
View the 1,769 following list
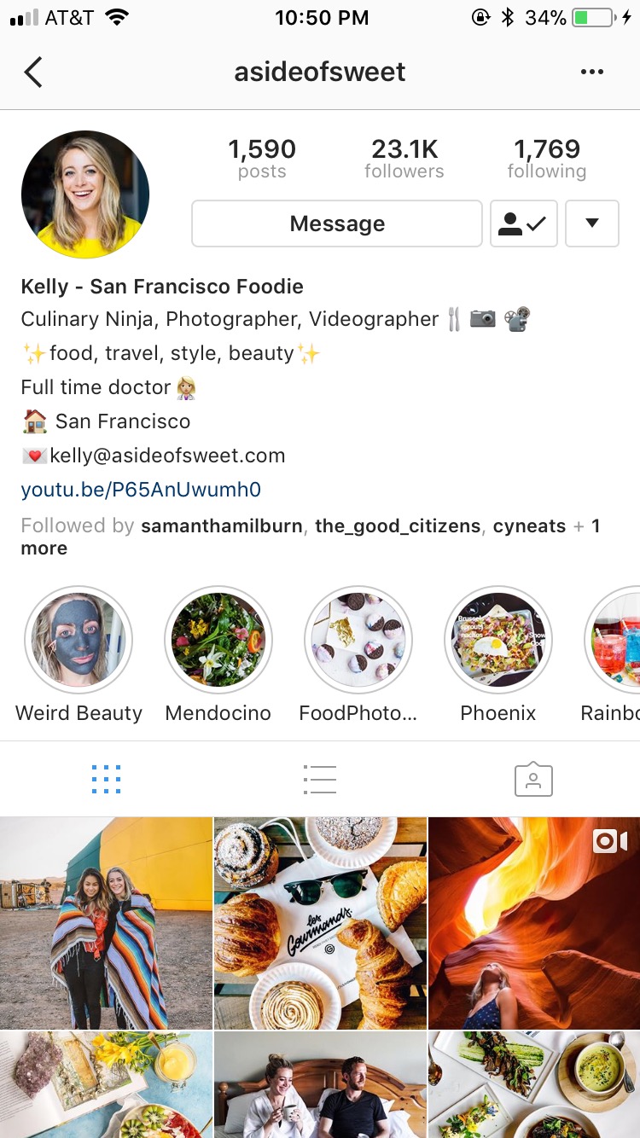pos(547,159)
